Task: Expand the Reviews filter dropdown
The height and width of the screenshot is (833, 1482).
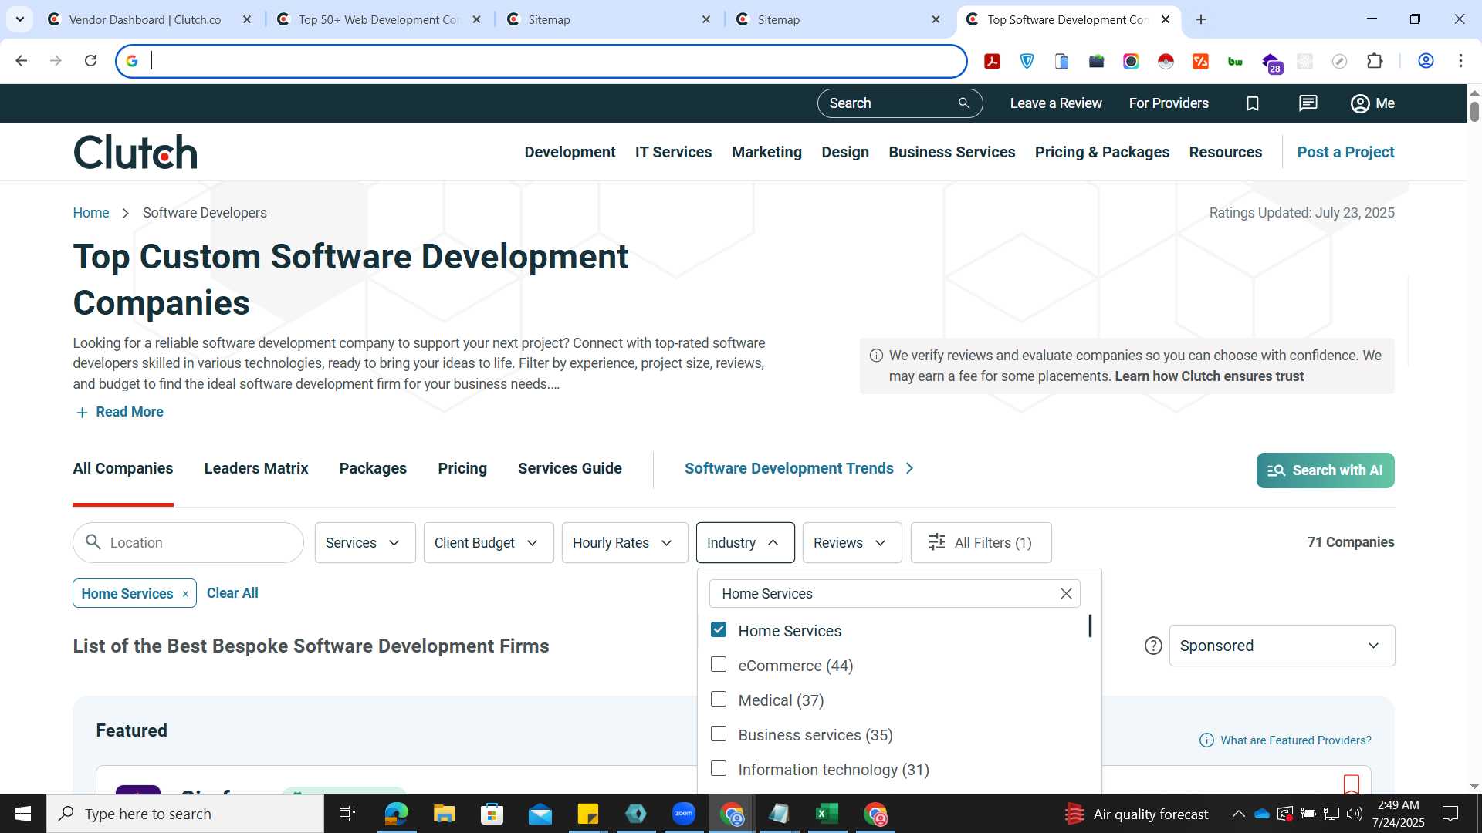Action: (x=852, y=542)
